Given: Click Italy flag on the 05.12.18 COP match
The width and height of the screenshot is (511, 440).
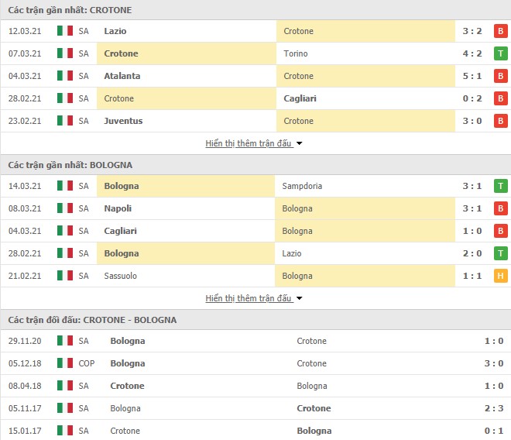Looking at the screenshot, I should coord(65,363).
